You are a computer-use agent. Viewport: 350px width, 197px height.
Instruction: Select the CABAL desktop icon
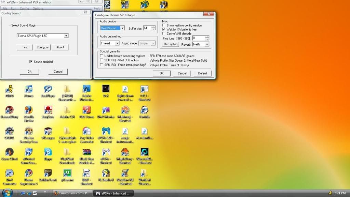click(x=9, y=133)
